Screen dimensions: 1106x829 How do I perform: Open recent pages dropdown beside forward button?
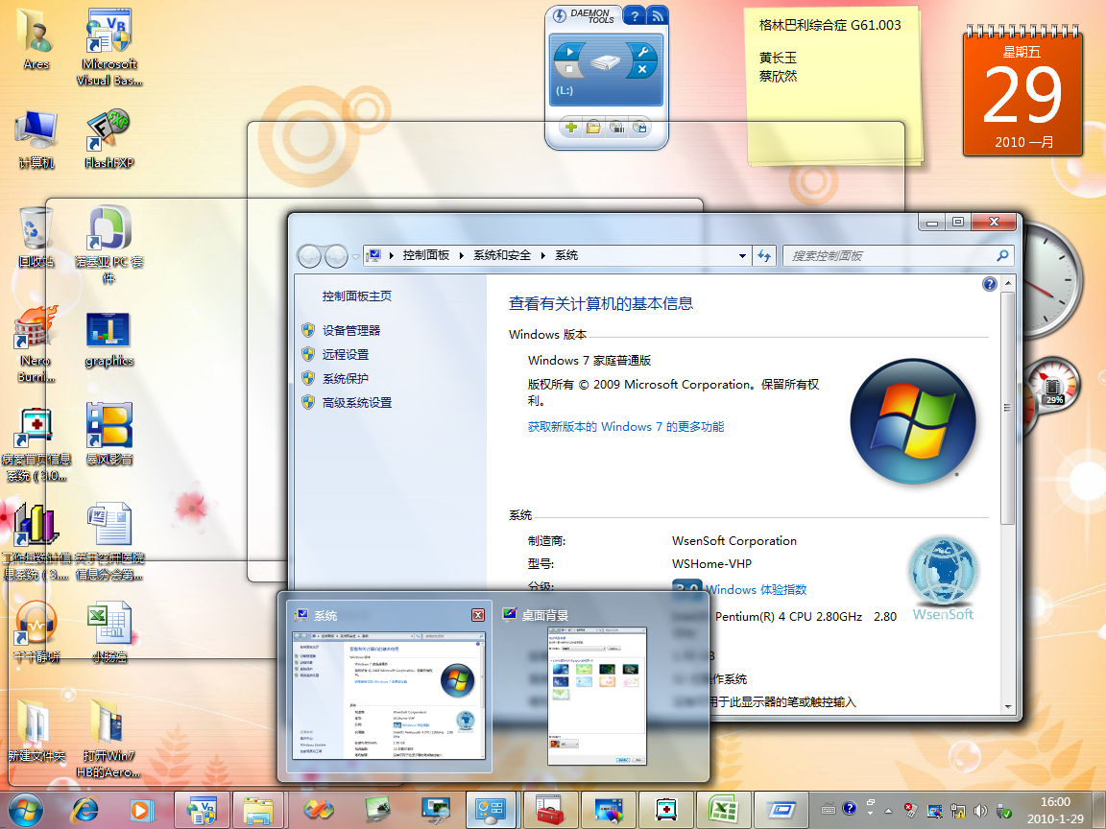[x=355, y=256]
